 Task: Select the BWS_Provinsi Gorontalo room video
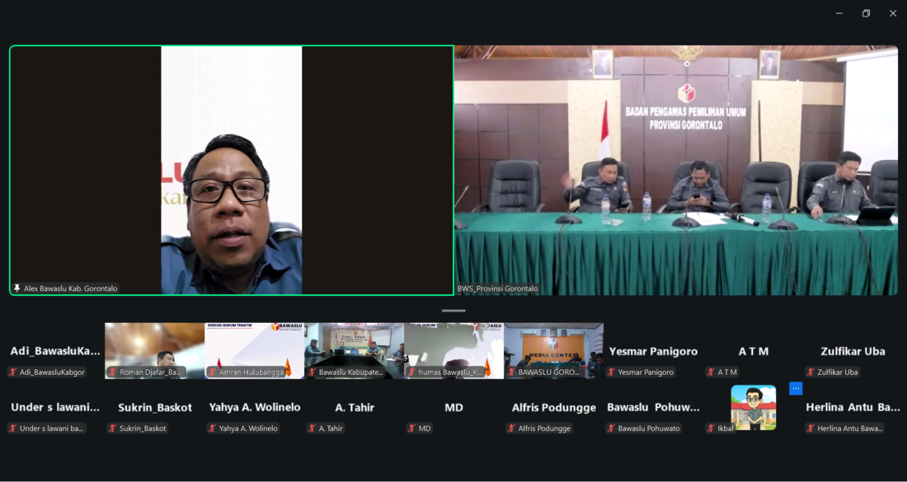pos(676,171)
